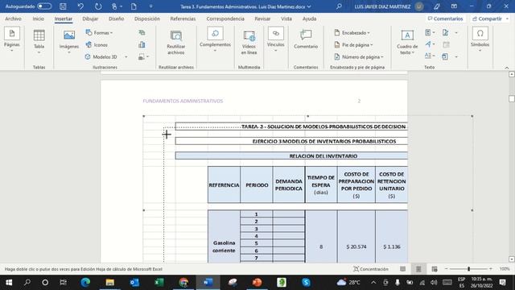
Task: Click Reutilizar archivos
Action: pos(176,43)
